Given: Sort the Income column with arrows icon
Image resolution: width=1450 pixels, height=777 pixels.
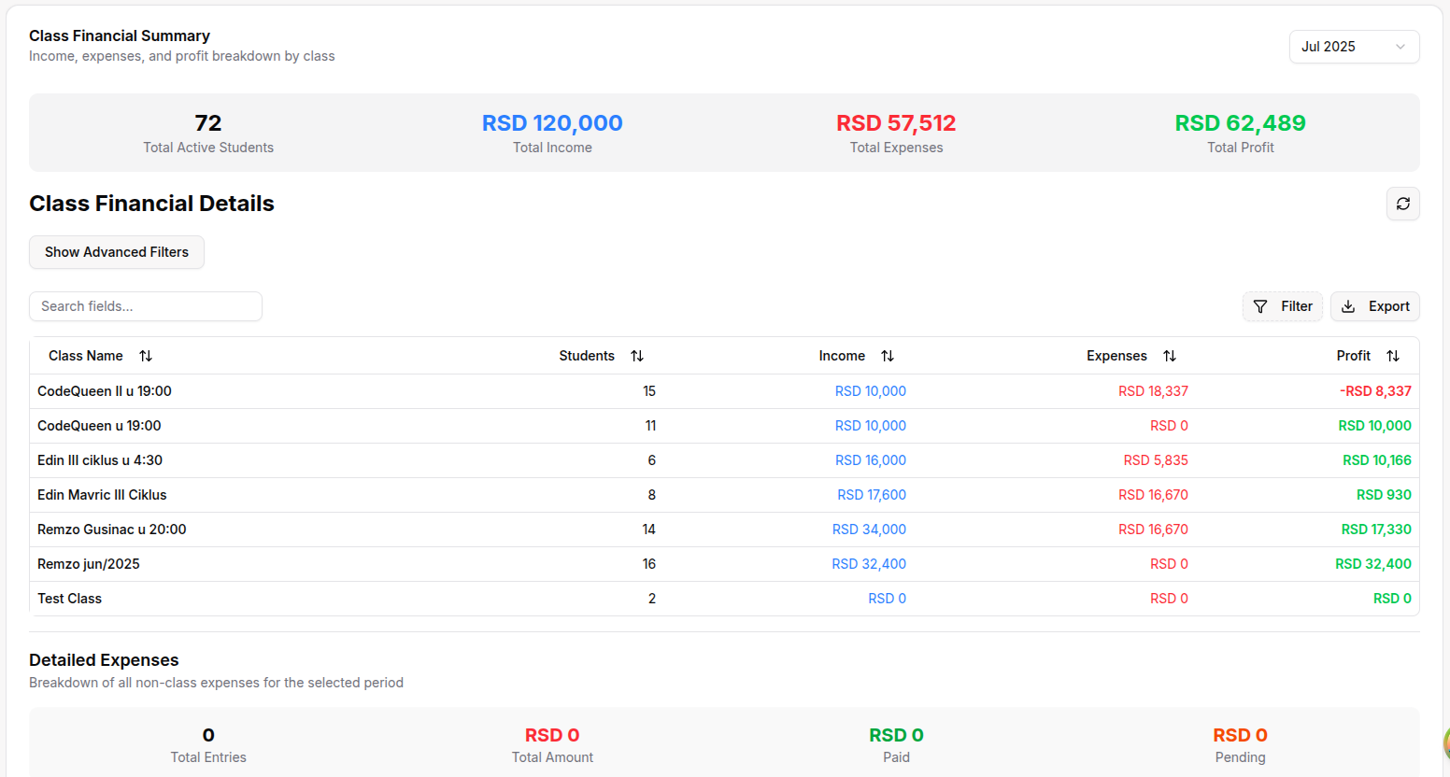Looking at the screenshot, I should click(888, 356).
